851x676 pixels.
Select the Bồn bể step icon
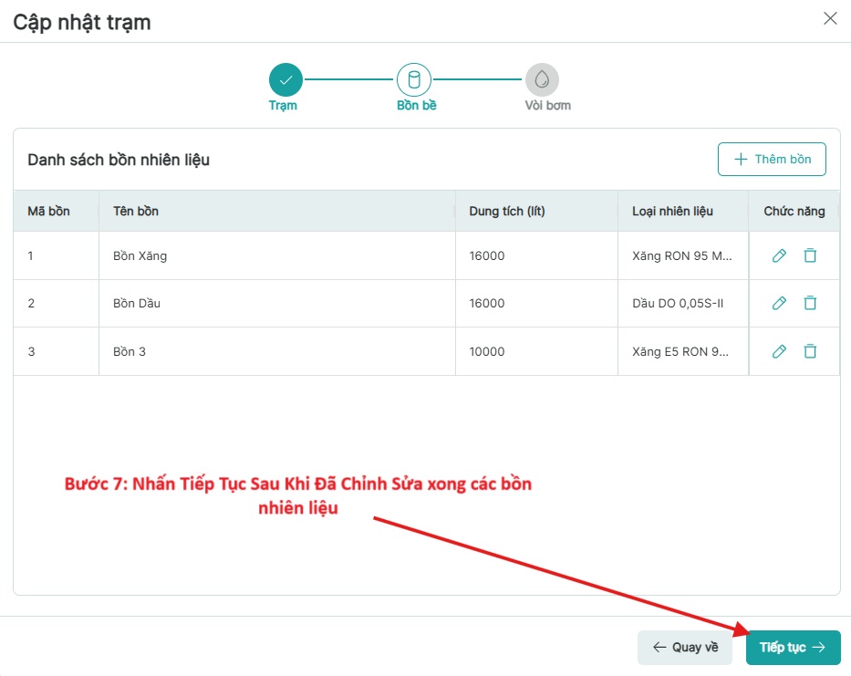click(414, 80)
